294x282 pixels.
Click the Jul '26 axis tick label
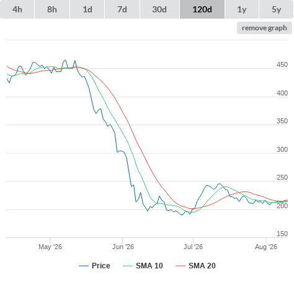[x=194, y=247]
